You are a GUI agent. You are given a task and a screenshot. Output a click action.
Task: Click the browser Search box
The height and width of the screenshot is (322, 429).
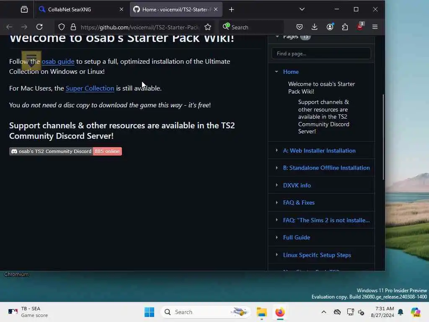coord(252,27)
